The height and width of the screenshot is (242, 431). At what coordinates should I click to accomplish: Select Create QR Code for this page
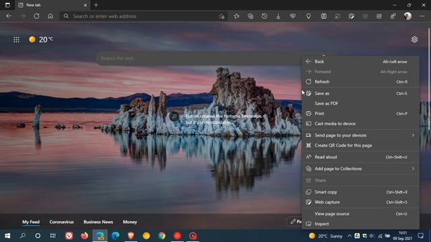[x=360, y=145]
